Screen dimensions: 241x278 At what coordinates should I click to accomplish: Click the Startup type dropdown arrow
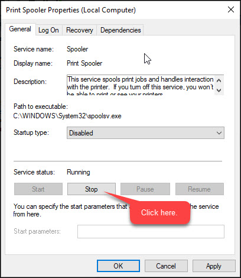[219, 133]
